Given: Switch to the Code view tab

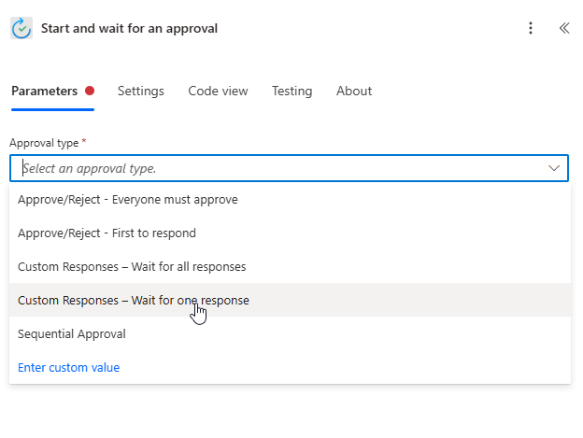Looking at the screenshot, I should tap(218, 91).
